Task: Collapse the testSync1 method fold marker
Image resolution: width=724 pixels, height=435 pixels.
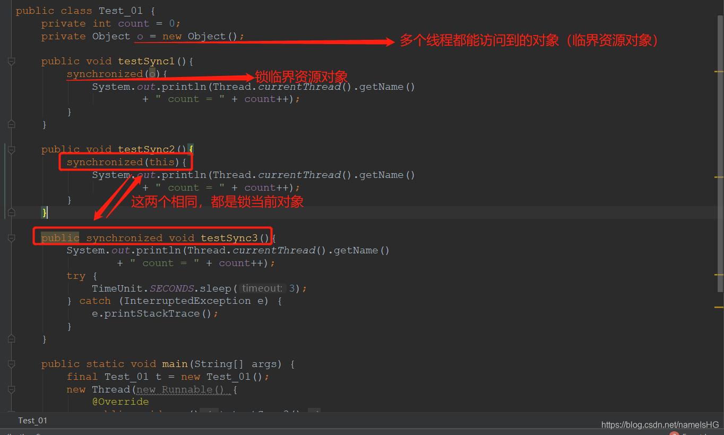Action: point(11,62)
